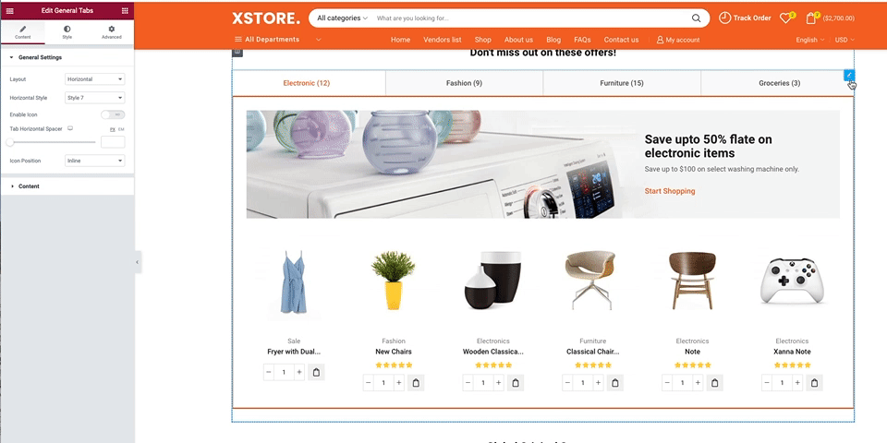This screenshot has height=443, width=887.
Task: Add Xanna Note to cart icon
Action: coord(814,383)
